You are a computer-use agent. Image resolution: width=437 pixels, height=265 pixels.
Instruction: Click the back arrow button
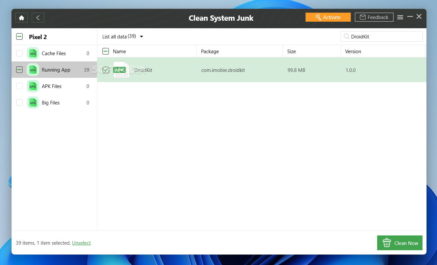coord(38,18)
